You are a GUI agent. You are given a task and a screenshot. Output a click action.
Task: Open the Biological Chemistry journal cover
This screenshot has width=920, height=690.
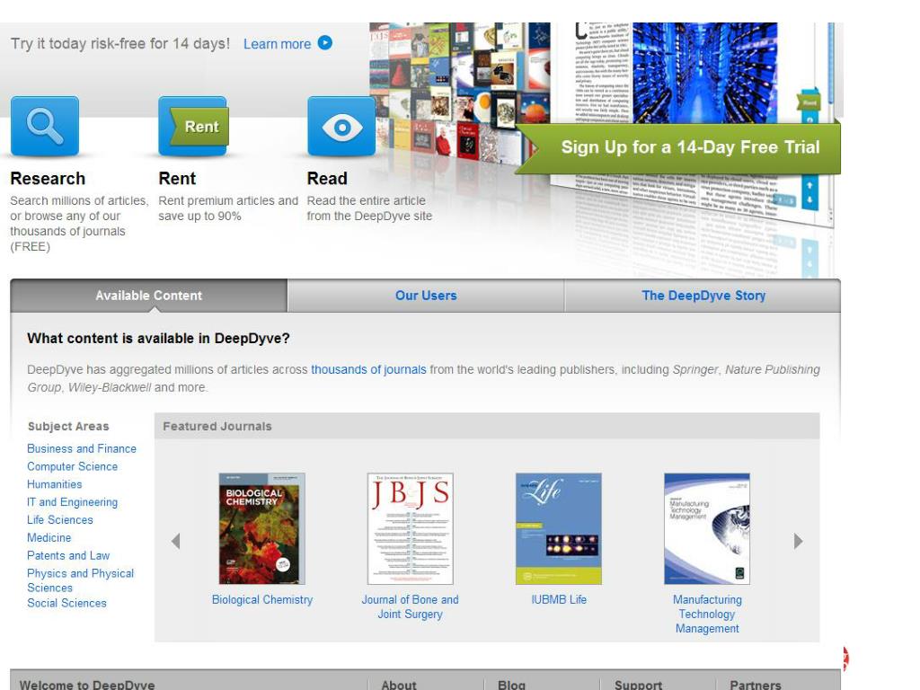pyautogui.click(x=261, y=528)
